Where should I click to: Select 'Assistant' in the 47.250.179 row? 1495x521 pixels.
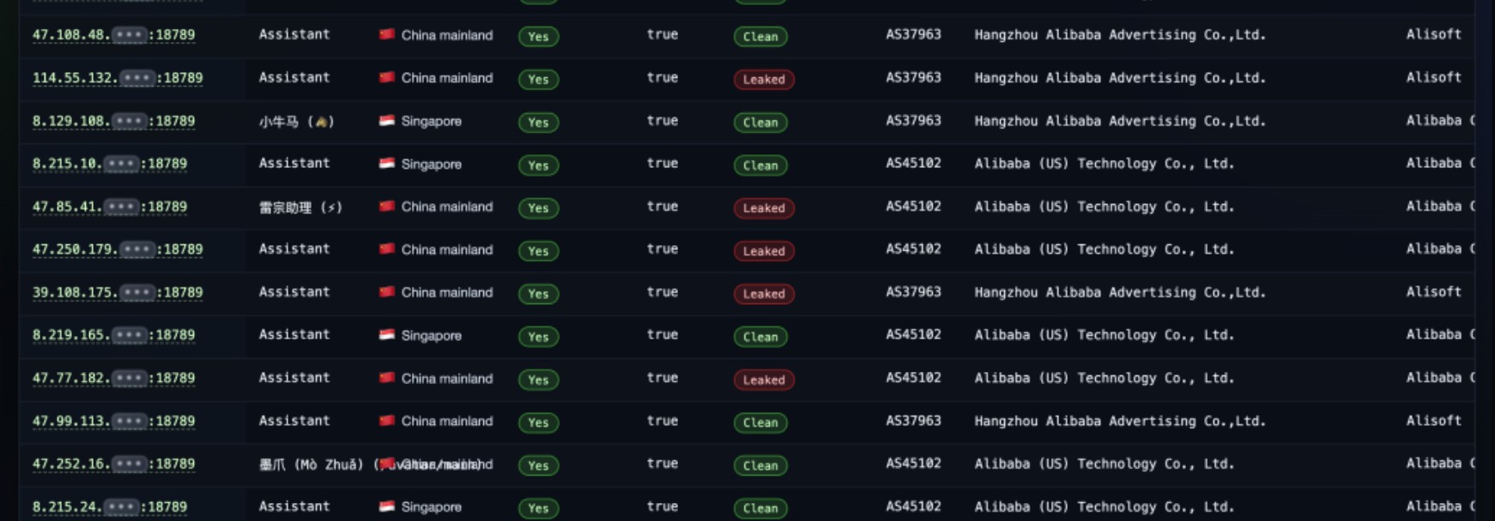(x=294, y=249)
